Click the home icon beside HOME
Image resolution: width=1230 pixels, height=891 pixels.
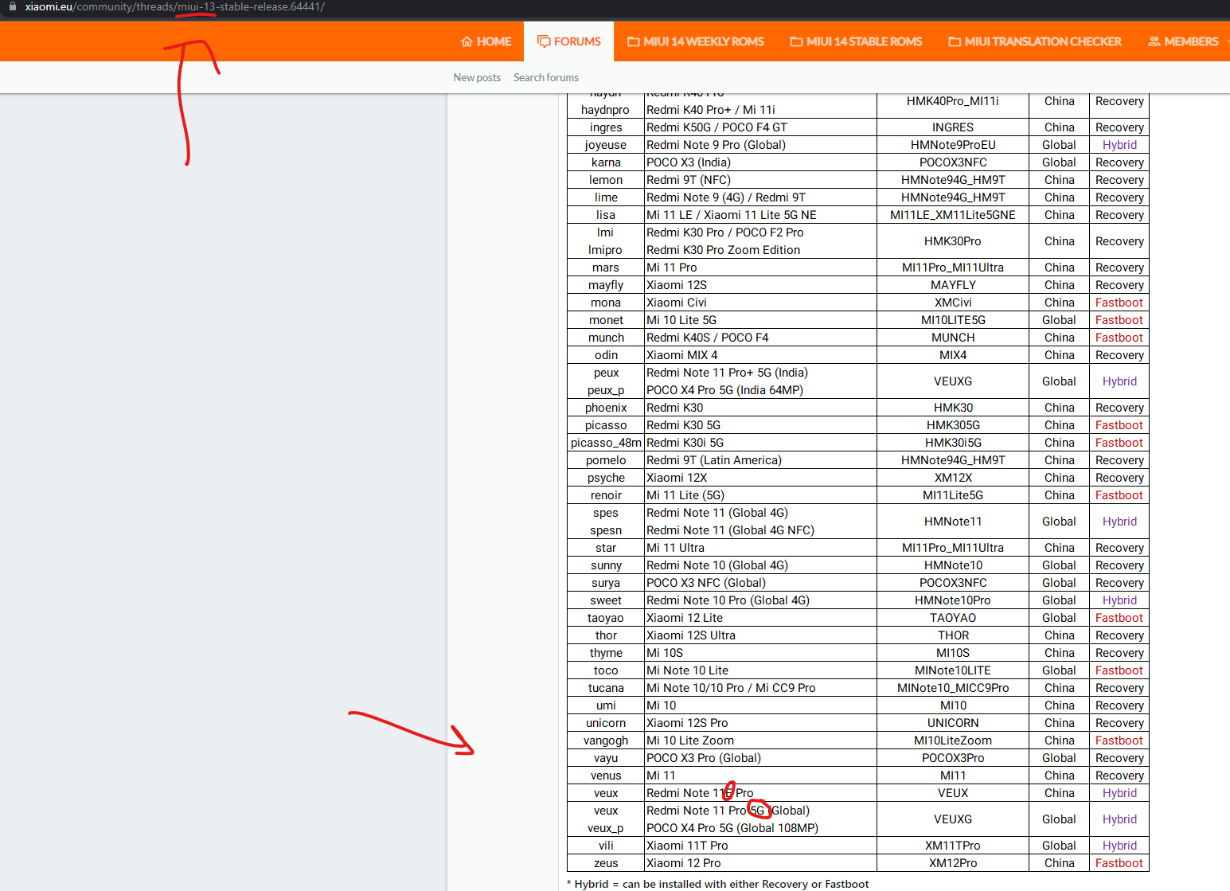point(467,41)
